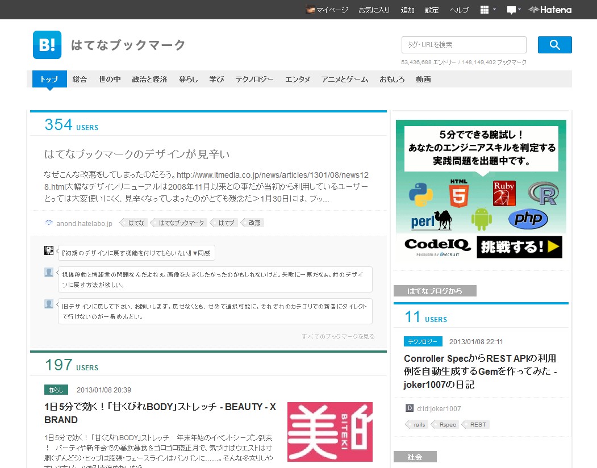Click the Rspec tag

pyautogui.click(x=445, y=425)
